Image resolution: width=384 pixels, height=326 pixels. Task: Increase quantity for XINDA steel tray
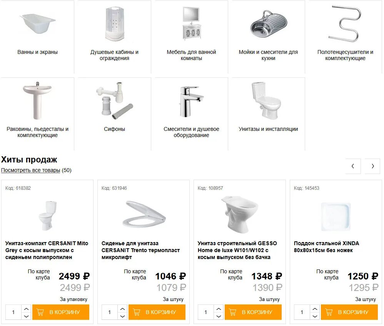click(x=315, y=309)
